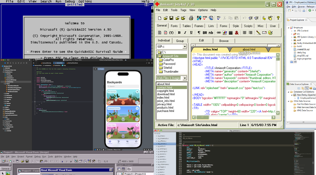Image resolution: width=316 pixels, height=175 pixels.
Task: Collapse Database Connections in Data Source Explorer
Action: pos(289,92)
